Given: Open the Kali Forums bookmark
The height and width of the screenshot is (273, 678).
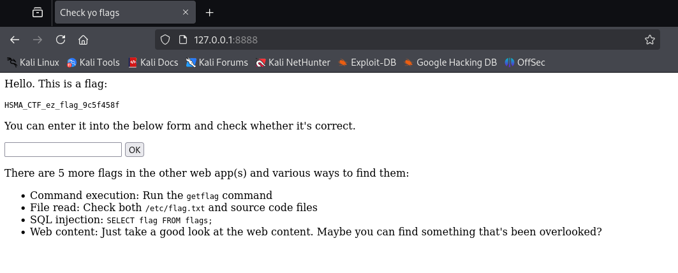Looking at the screenshot, I should point(217,63).
